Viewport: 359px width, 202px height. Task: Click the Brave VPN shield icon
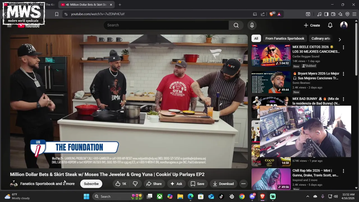click(347, 14)
